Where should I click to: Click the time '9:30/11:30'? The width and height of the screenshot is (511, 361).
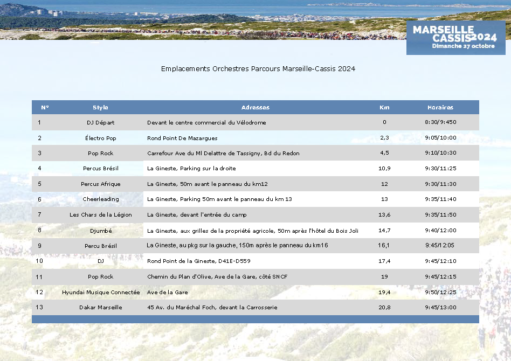point(440,184)
